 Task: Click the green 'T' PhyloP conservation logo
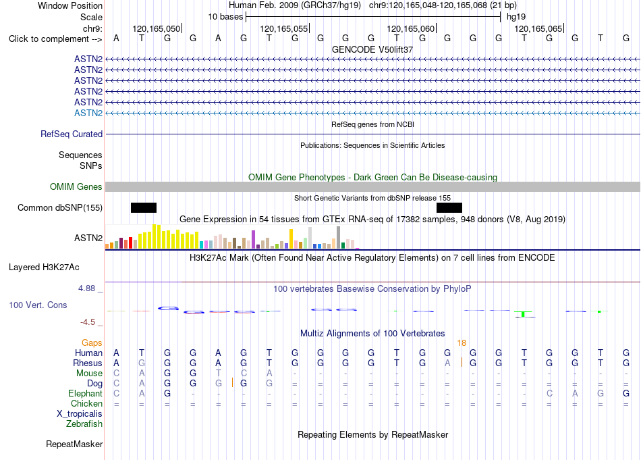524,314
